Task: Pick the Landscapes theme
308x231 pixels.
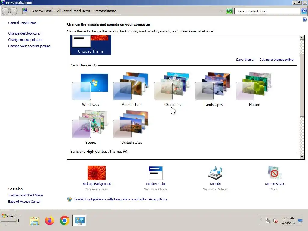Action: pyautogui.click(x=213, y=90)
